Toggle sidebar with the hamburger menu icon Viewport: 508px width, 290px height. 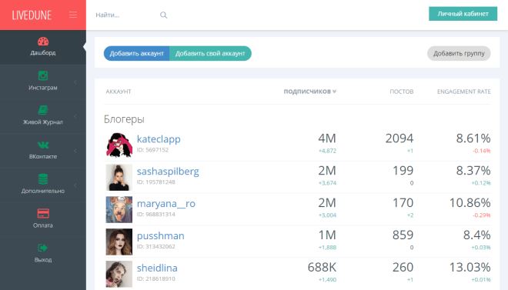click(x=73, y=15)
